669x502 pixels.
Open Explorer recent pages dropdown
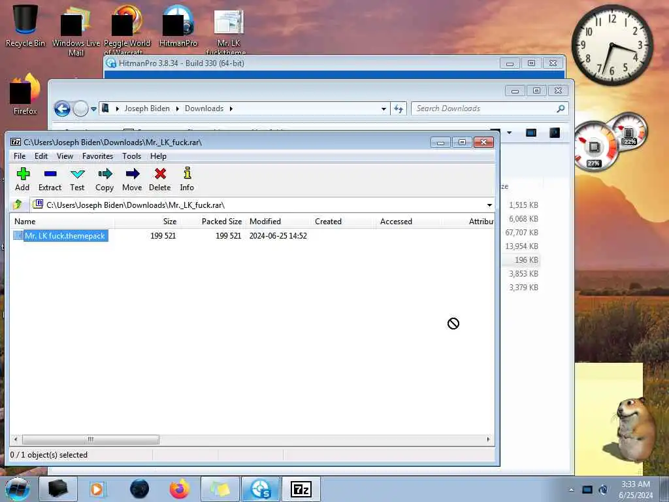(x=94, y=109)
